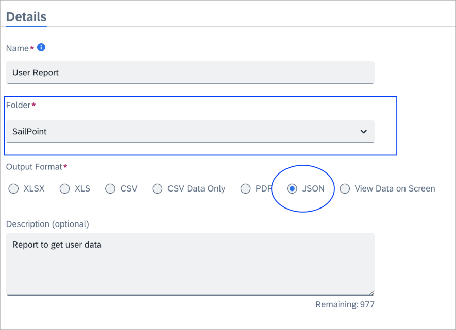Choose CSV as output format
Viewport: 456px width, 330px height.
pyautogui.click(x=110, y=188)
